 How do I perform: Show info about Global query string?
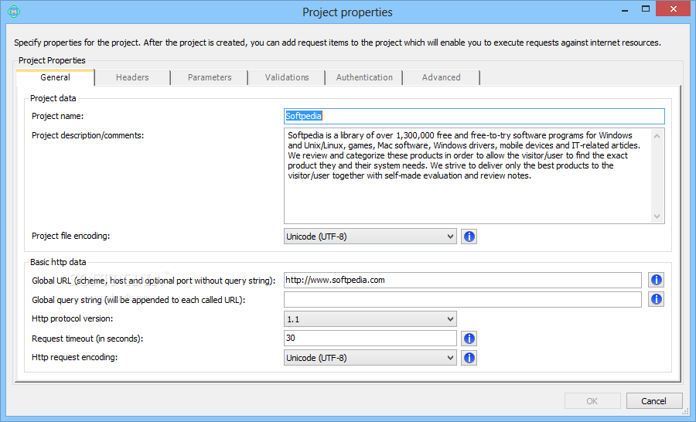[656, 300]
